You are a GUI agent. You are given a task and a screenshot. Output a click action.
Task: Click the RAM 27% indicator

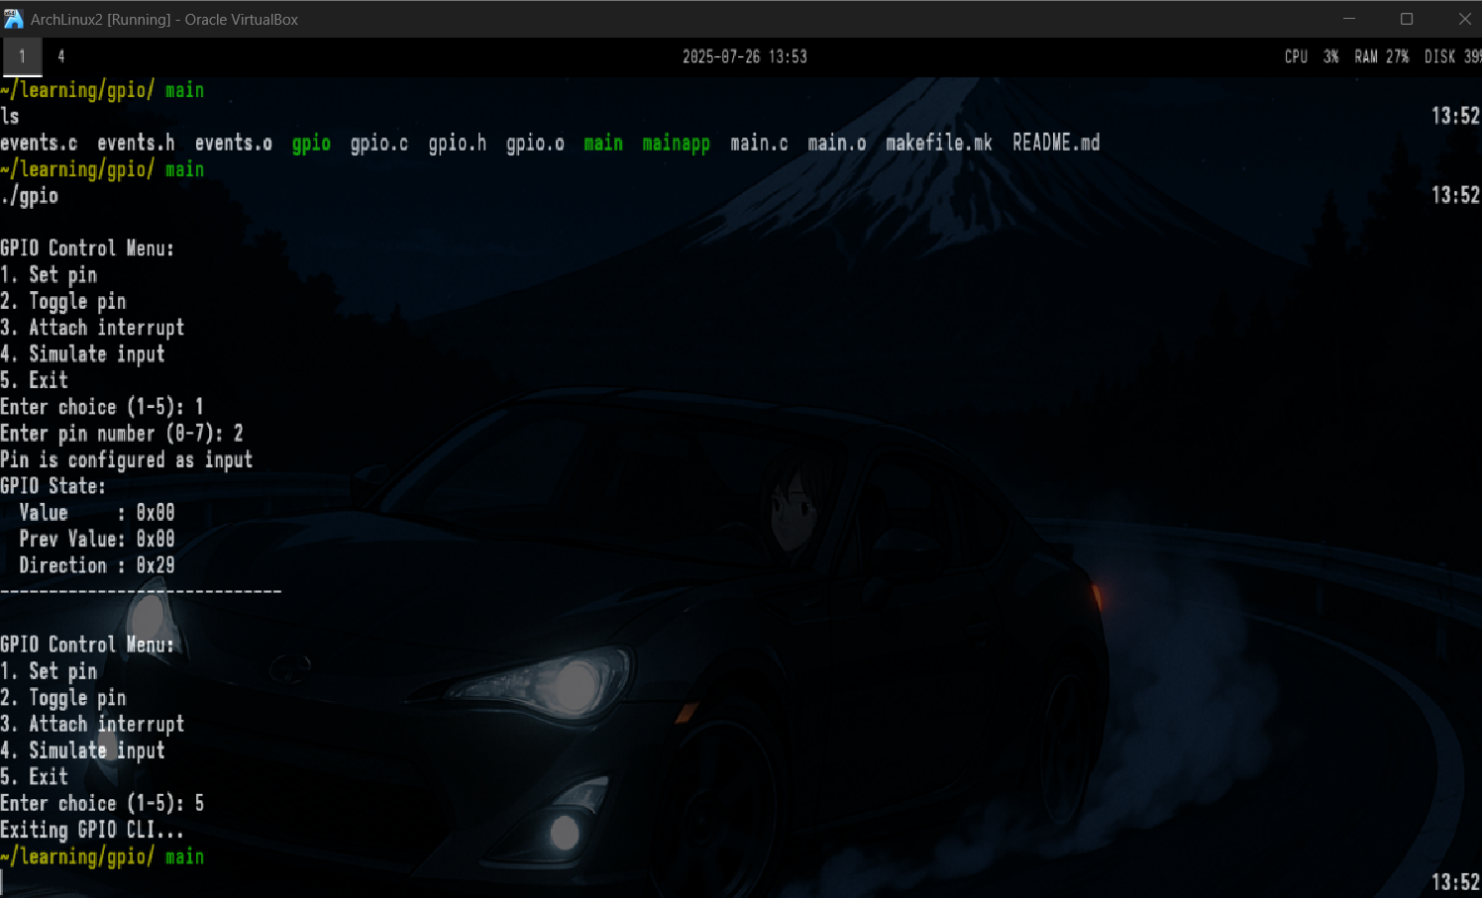pos(1382,56)
